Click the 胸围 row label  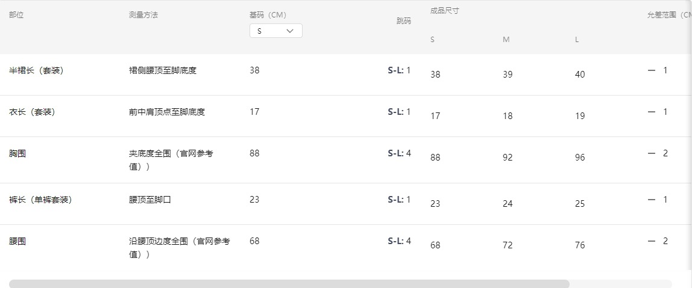17,153
